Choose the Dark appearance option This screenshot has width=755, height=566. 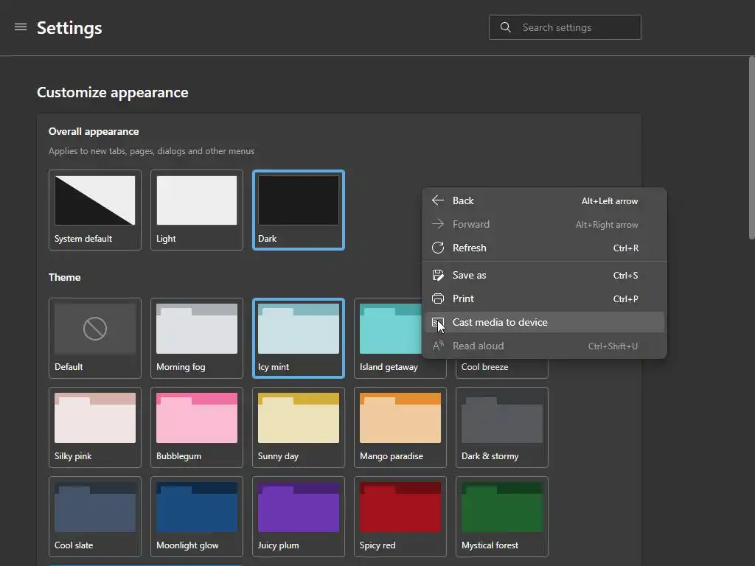coord(298,209)
